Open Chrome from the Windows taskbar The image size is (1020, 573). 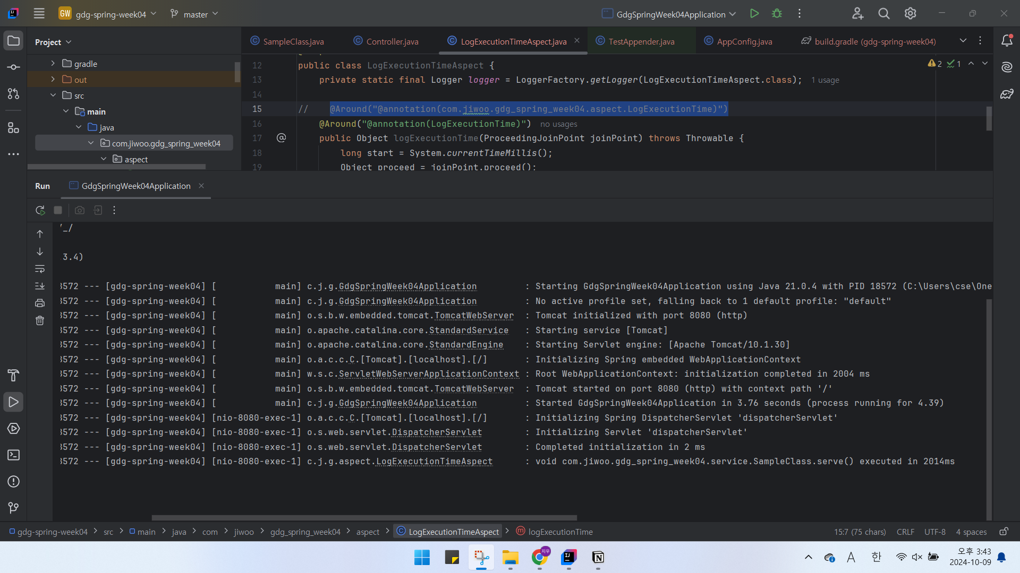tap(540, 557)
